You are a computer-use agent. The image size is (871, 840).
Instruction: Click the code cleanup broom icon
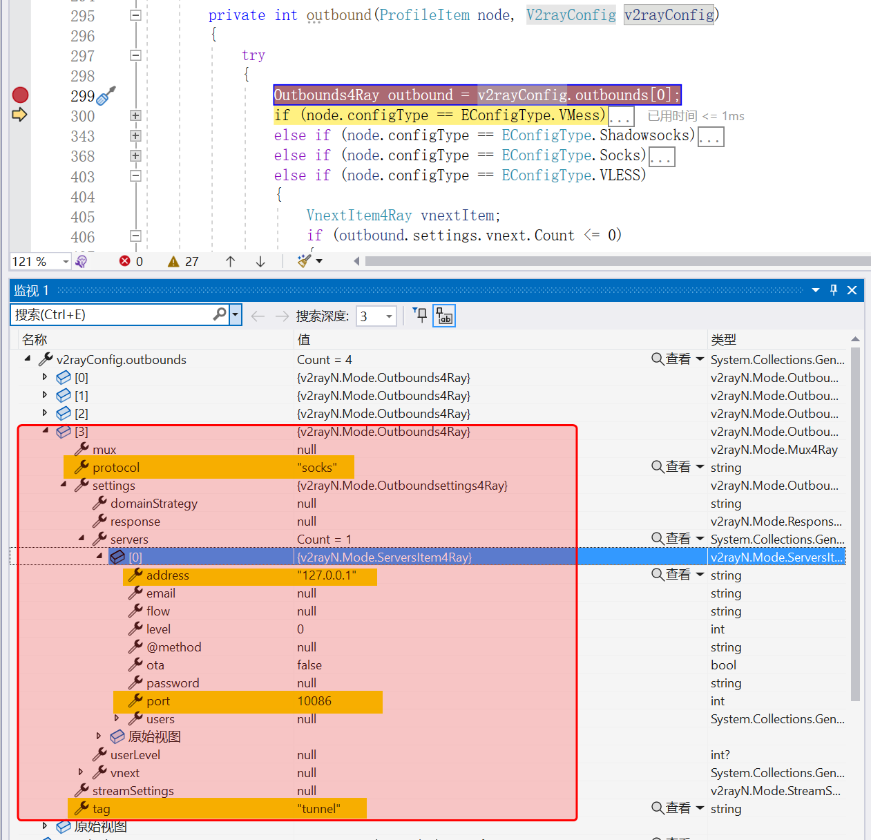click(x=304, y=261)
